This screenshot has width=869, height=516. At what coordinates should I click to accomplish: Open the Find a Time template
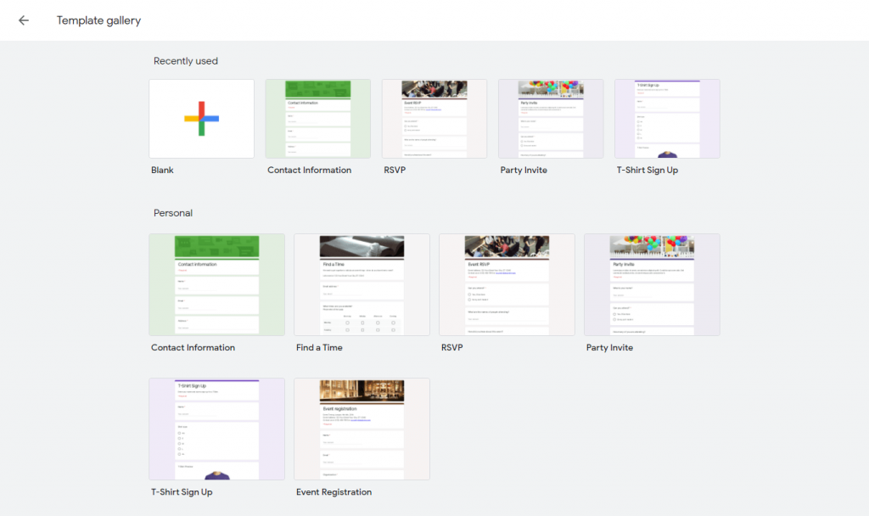pyautogui.click(x=362, y=284)
